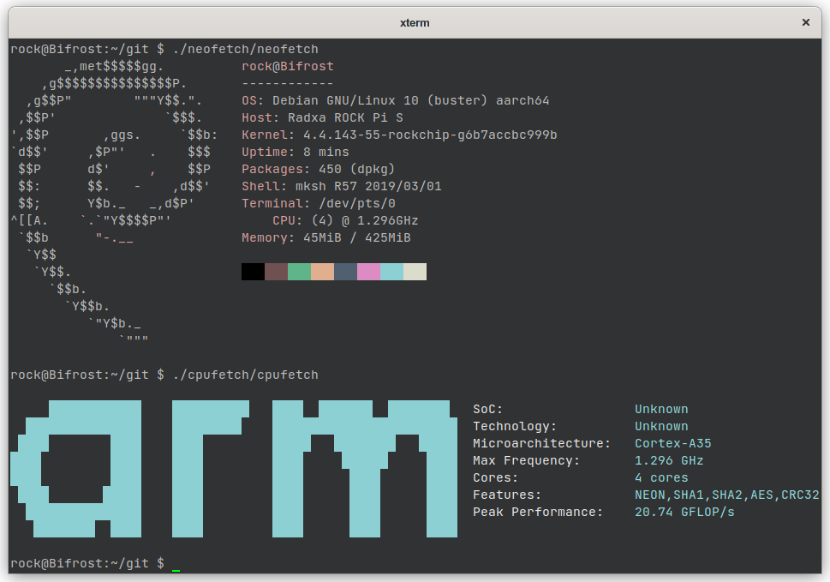
Task: Click the green color block
Action: point(300,272)
